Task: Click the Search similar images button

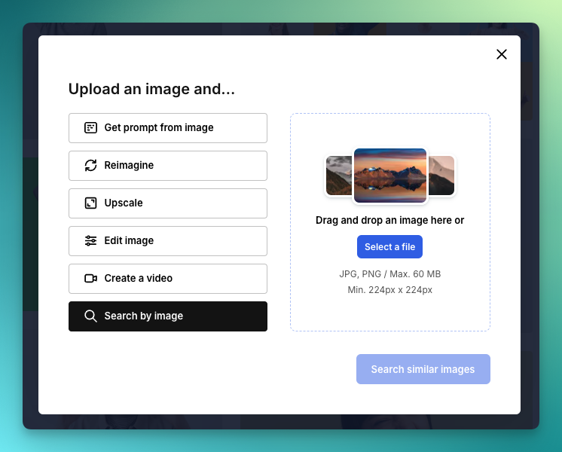Action: (423, 369)
